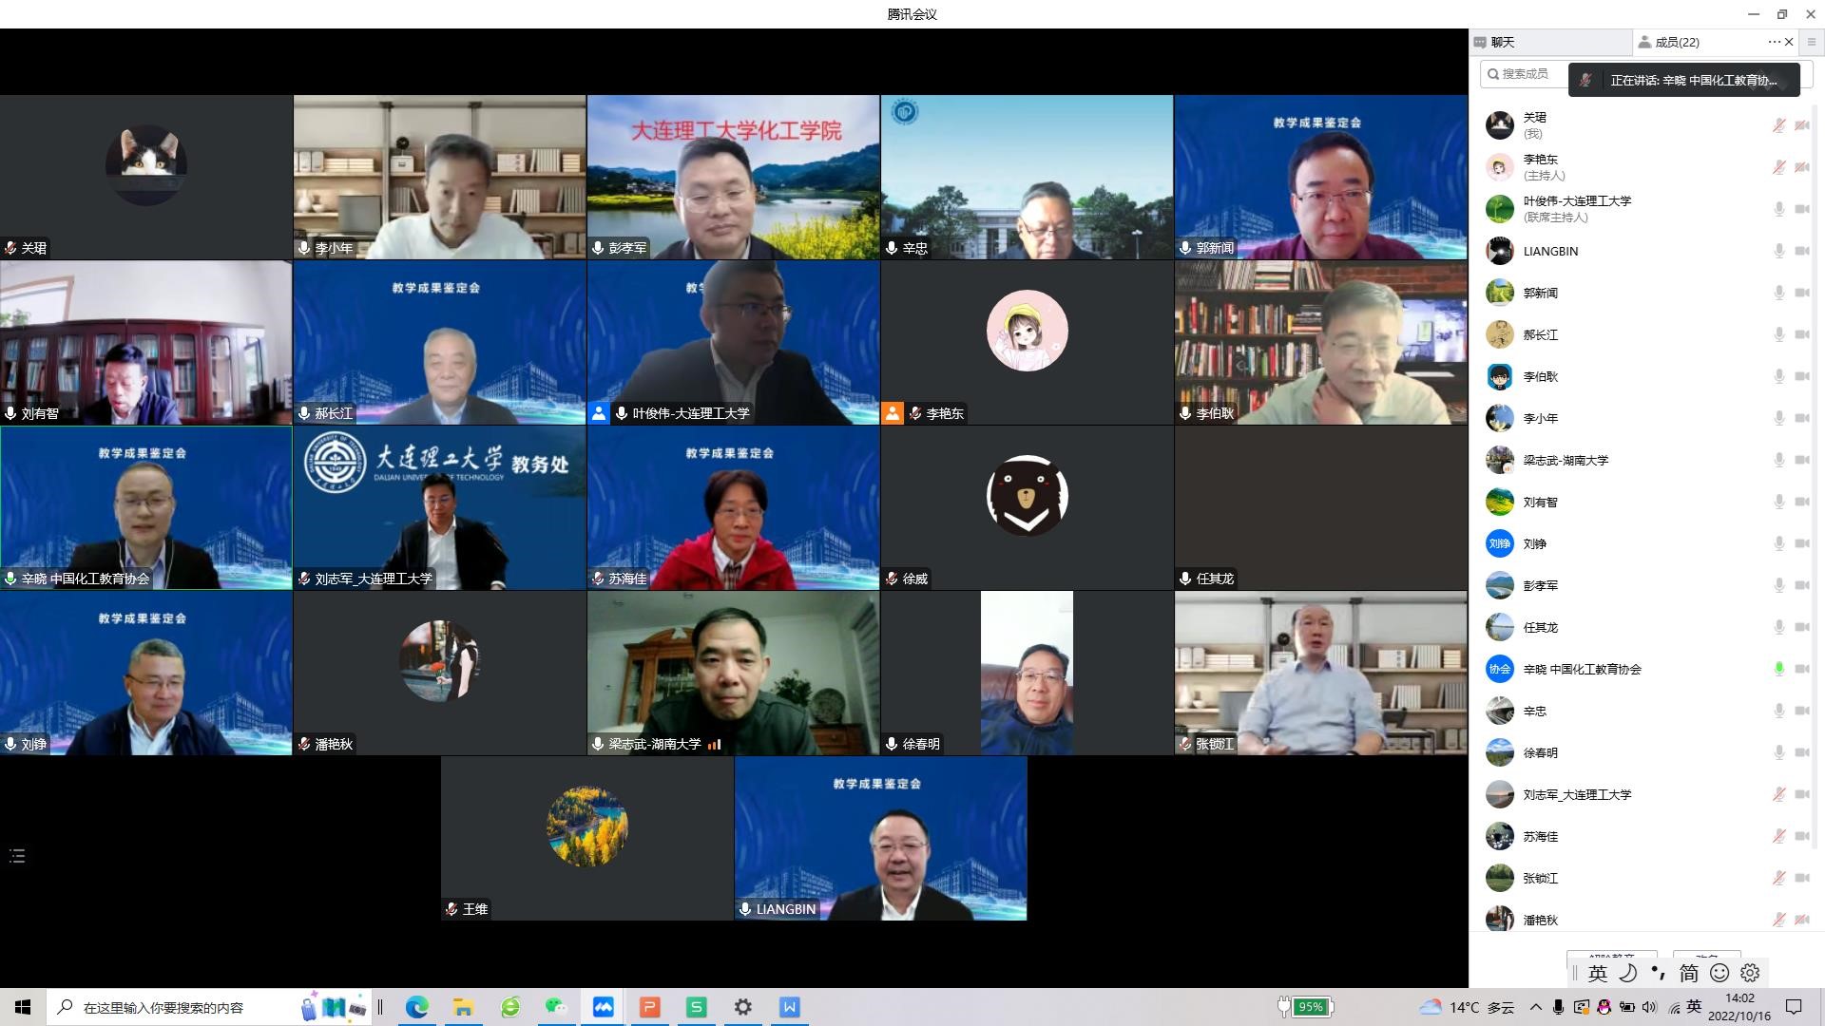Image resolution: width=1825 pixels, height=1026 pixels.
Task: Toggle microphone icon for 刘志军_大连理工大学 in list
Action: click(x=1778, y=794)
